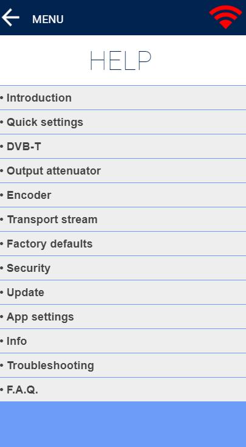This screenshot has width=246, height=447.
Task: Open the F.A.Q. entry
Action: (123, 390)
